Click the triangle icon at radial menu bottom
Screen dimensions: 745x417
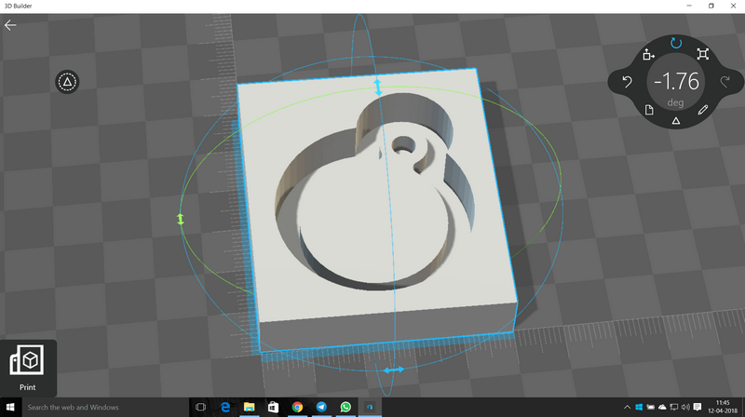click(x=676, y=121)
